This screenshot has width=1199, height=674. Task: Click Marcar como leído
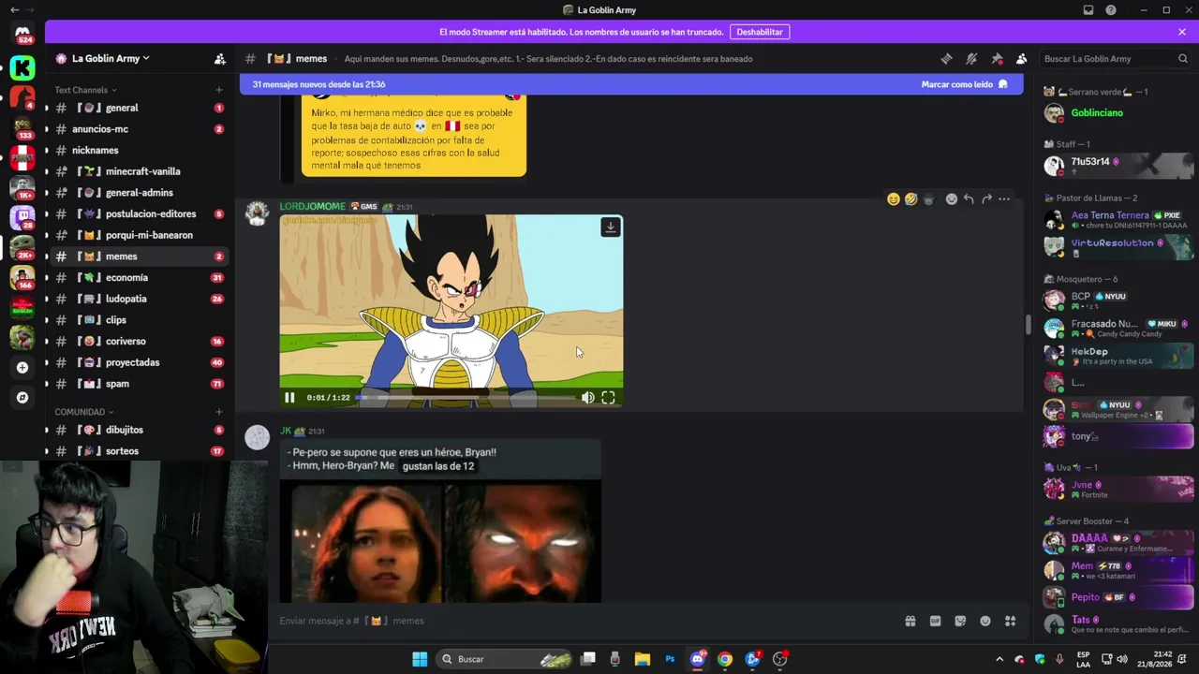(x=965, y=84)
